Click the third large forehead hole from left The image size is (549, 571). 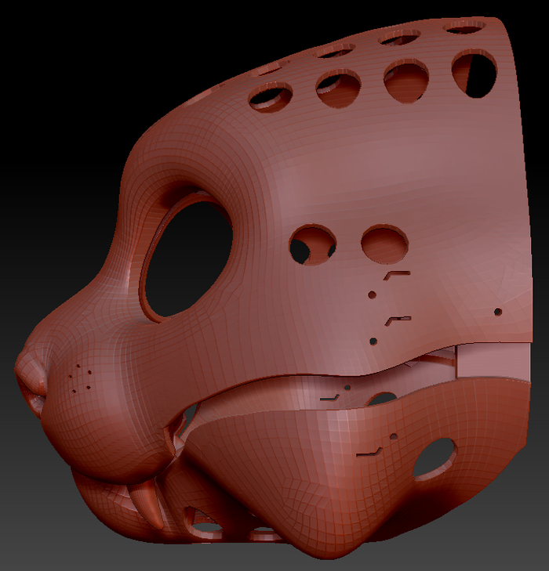pyautogui.click(x=405, y=81)
